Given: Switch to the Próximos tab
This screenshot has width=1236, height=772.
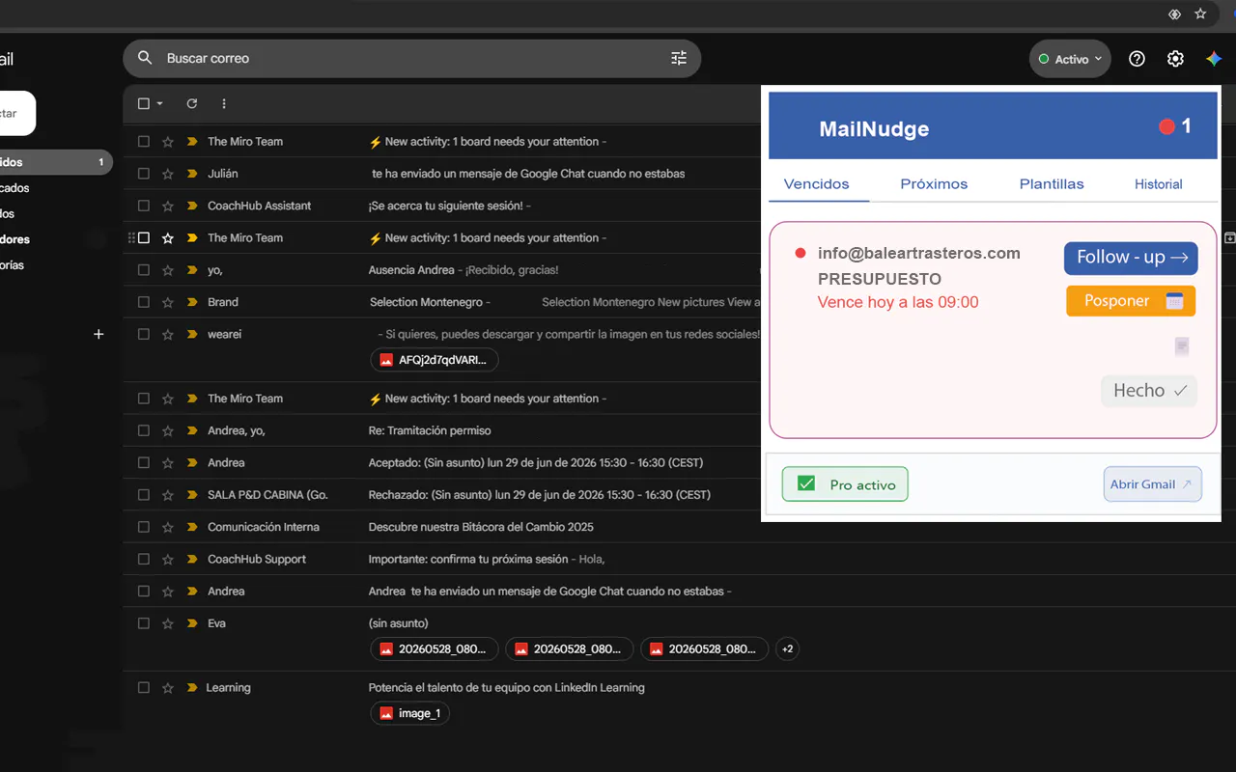Looking at the screenshot, I should pyautogui.click(x=934, y=183).
